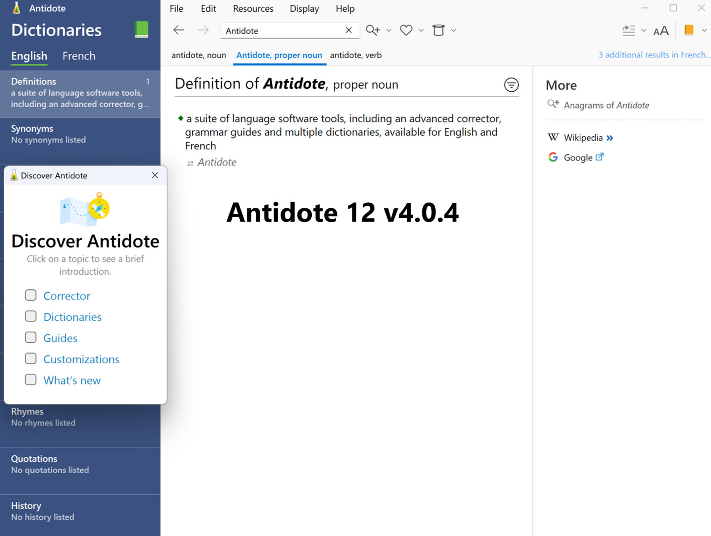Select the 'antidote, noun' result tab

[199, 55]
